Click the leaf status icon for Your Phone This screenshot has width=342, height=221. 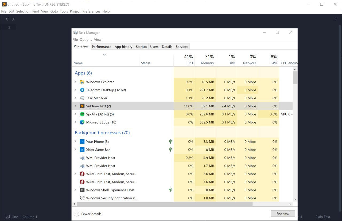[x=170, y=142]
